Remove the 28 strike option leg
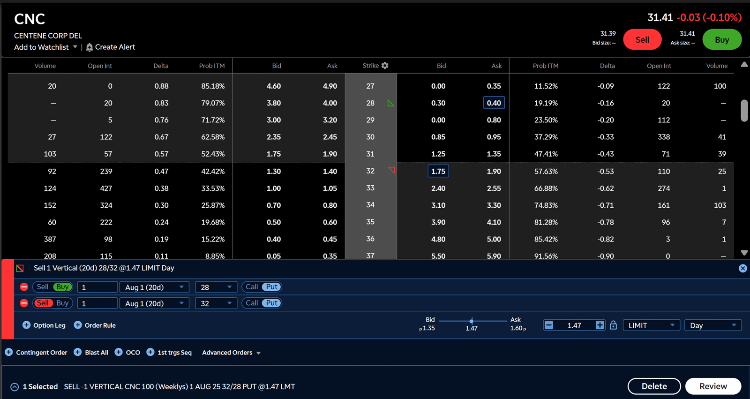The width and height of the screenshot is (750, 399). 24,287
